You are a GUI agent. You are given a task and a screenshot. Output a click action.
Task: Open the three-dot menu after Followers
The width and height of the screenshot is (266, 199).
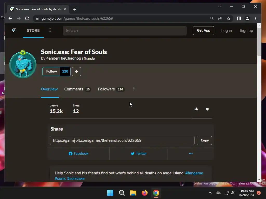(134, 89)
